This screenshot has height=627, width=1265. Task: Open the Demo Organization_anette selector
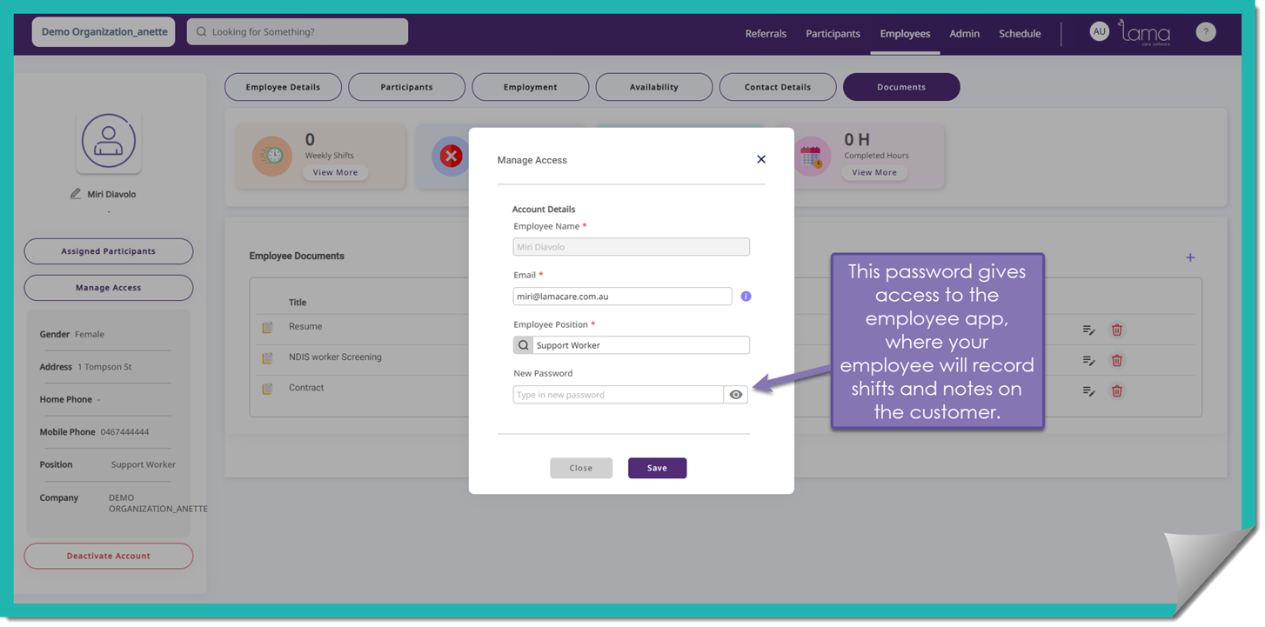(x=104, y=32)
